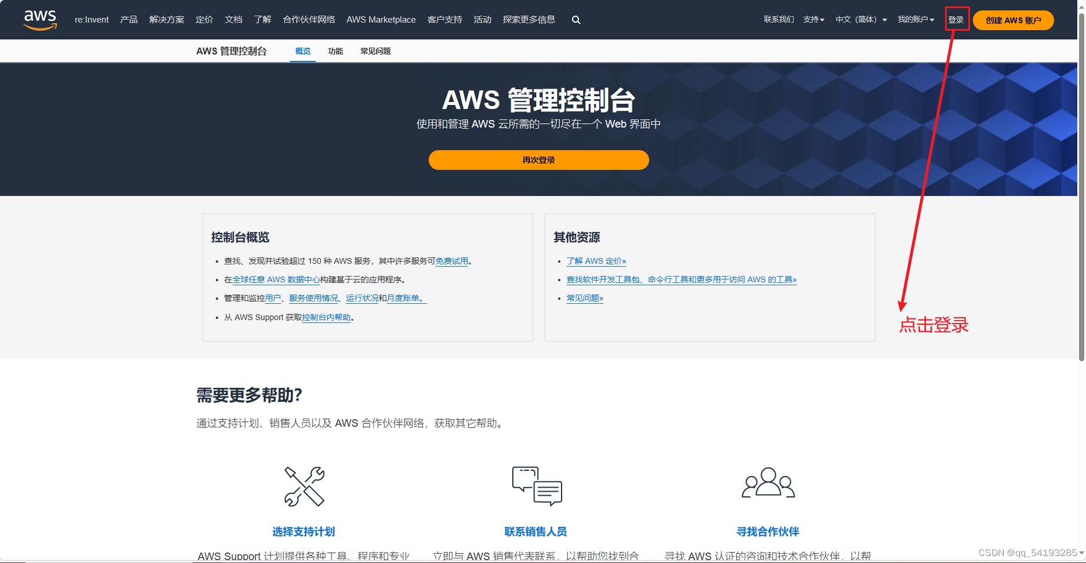Image resolution: width=1086 pixels, height=563 pixels.
Task: Click the crossed tools support plan icon
Action: pos(304,486)
